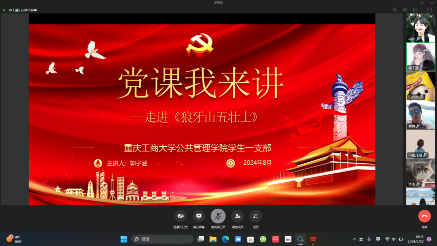This screenshot has height=246, width=437.
Task: Expand the hidden system tray icons chevron
Action: tap(354, 239)
